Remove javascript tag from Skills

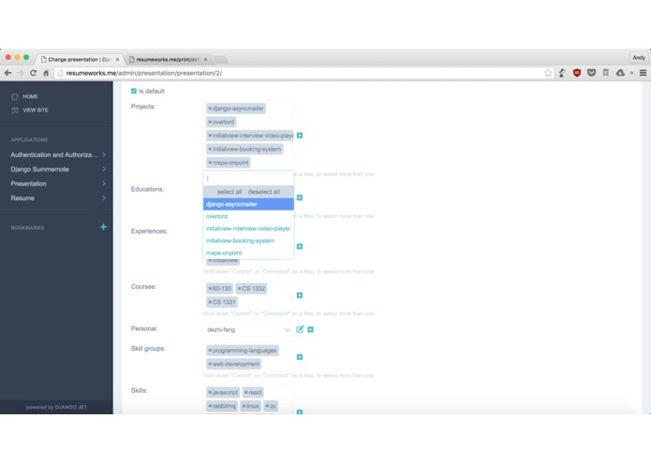(210, 393)
